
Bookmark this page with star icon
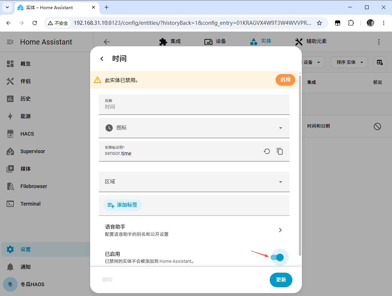319,23
